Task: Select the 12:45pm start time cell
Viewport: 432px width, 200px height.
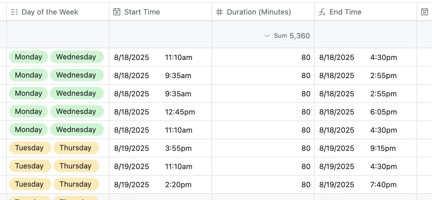Action: tap(180, 112)
